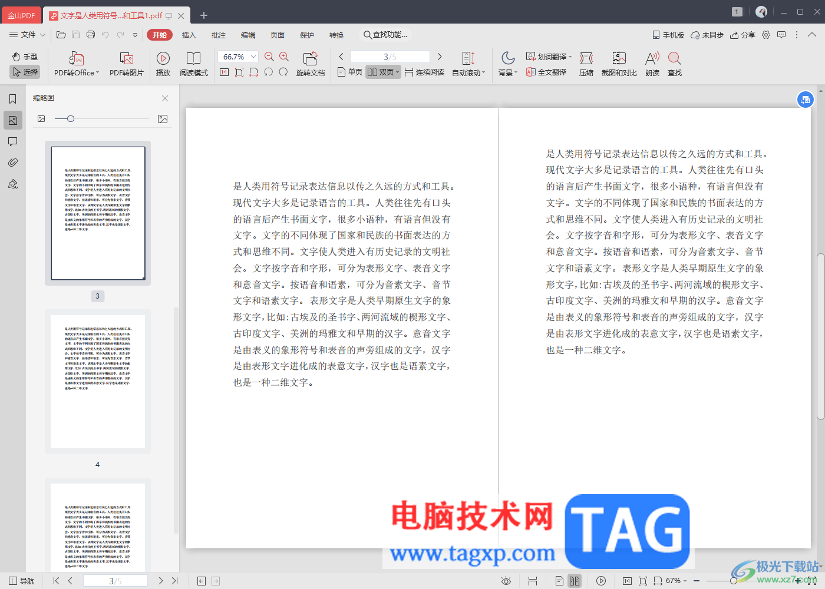Enable 连续阅读 continuous reading

click(424, 72)
